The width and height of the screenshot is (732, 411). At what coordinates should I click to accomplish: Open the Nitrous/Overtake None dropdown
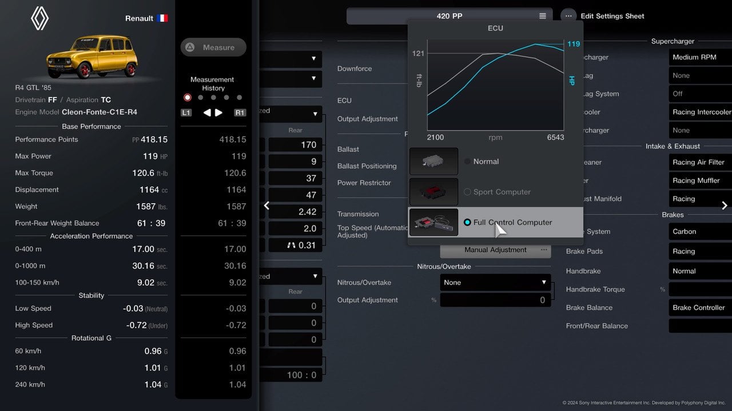click(x=495, y=283)
